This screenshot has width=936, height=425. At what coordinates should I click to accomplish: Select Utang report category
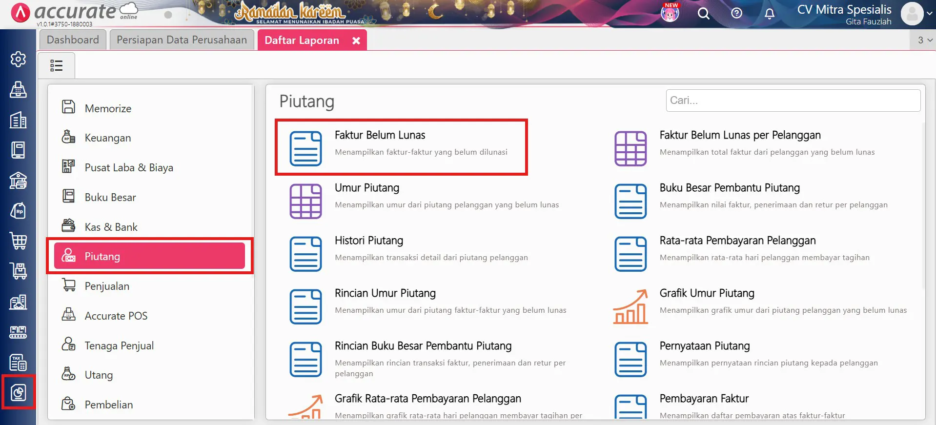(150, 375)
